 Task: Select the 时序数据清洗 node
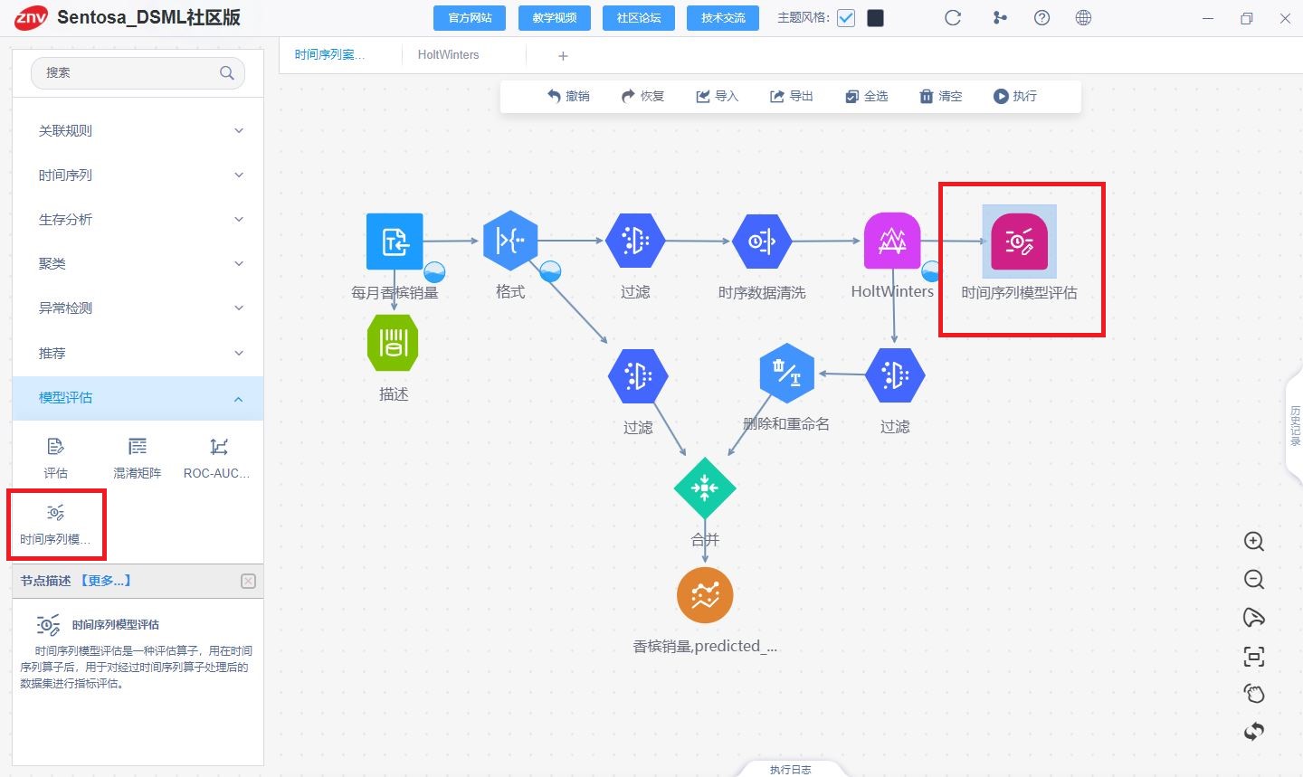(x=762, y=242)
